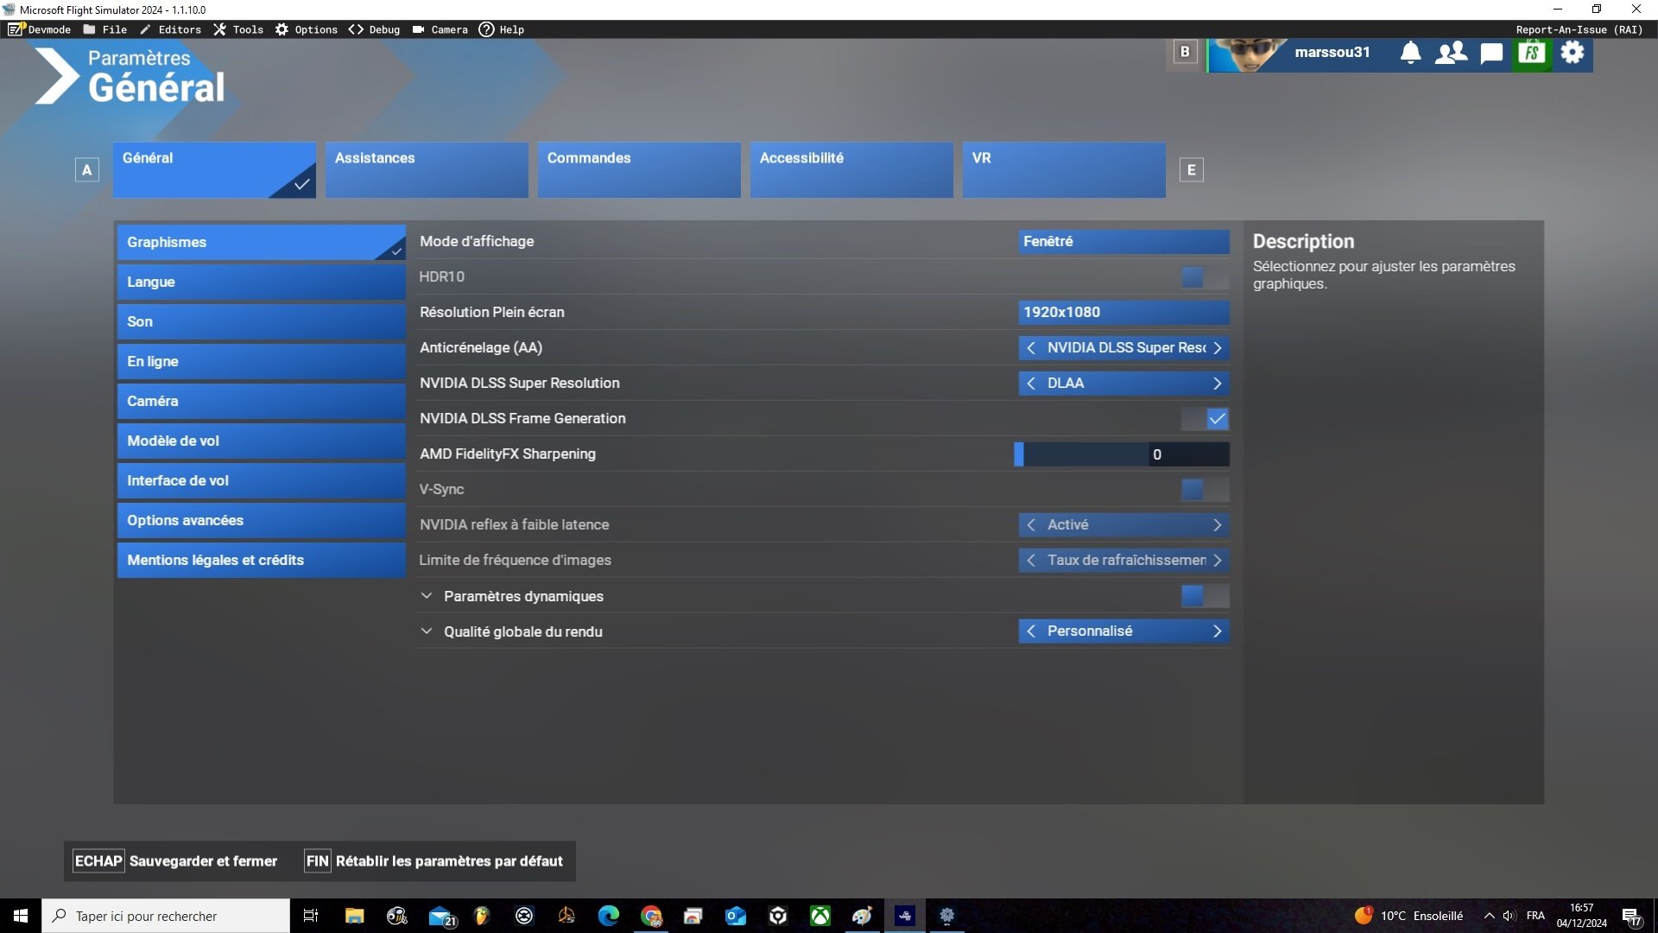Toggle HDR10 switch
Screen dimensions: 1658x933
pos(1205,277)
